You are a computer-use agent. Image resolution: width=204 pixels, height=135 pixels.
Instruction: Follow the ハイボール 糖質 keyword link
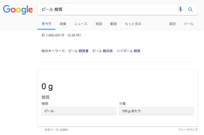(128, 51)
